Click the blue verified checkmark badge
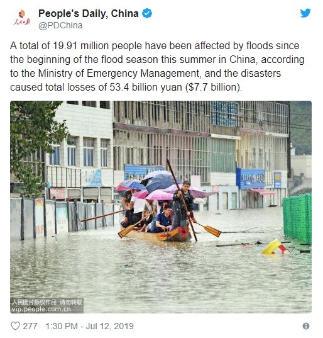The image size is (323, 338). coord(147,13)
